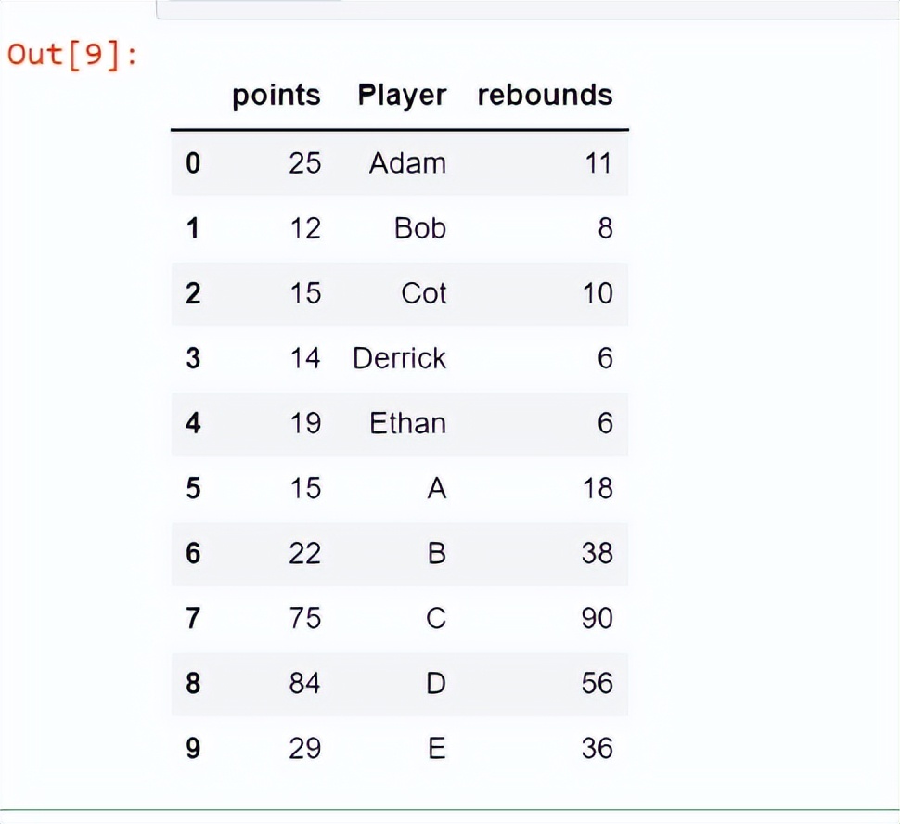Select the Out[9] output prompt label
The width and height of the screenshot is (900, 824).
[72, 56]
